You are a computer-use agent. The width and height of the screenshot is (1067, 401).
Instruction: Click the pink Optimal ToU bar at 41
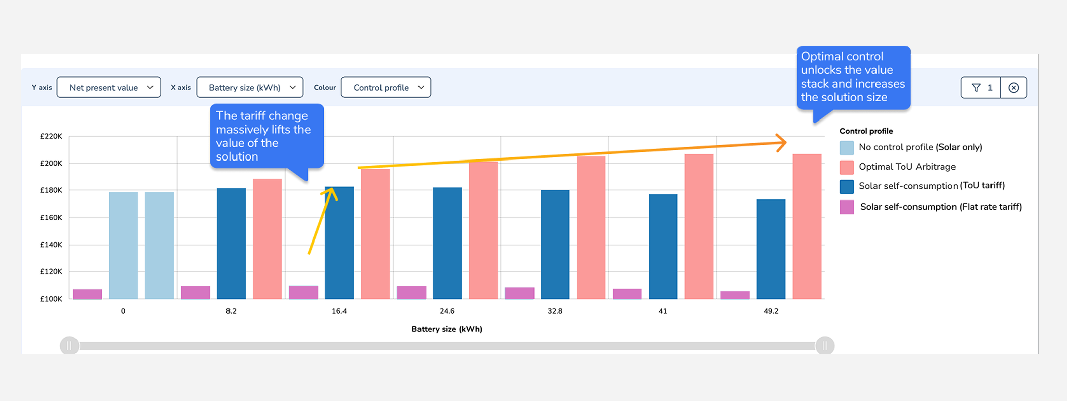tap(699, 226)
